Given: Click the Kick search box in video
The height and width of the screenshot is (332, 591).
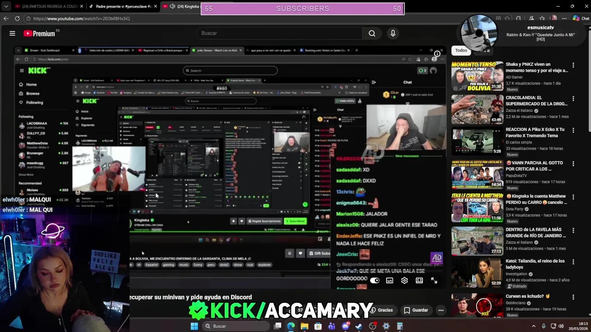Looking at the screenshot, I should [230, 71].
